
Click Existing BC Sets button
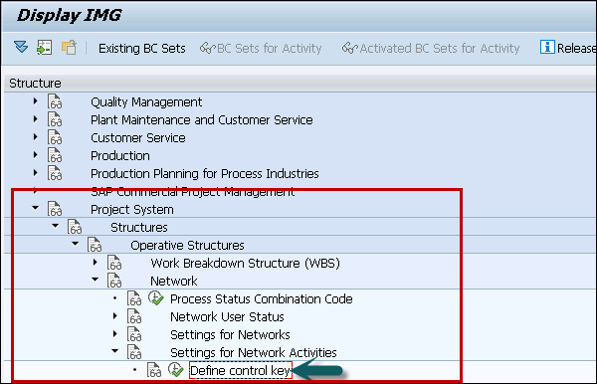[142, 49]
